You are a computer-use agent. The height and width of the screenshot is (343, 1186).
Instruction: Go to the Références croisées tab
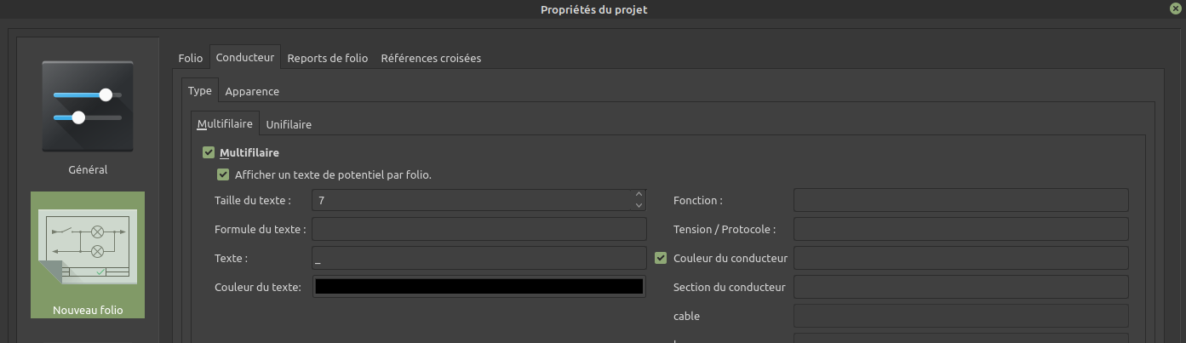tap(431, 59)
